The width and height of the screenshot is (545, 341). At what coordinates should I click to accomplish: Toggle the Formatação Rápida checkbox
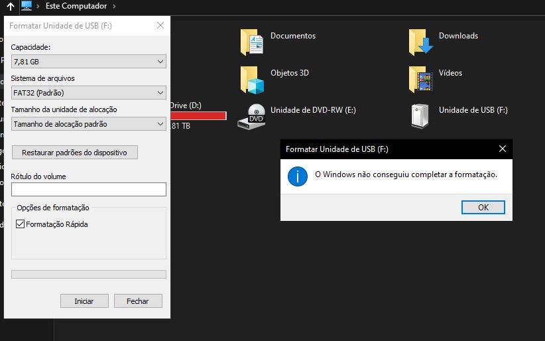(x=20, y=224)
